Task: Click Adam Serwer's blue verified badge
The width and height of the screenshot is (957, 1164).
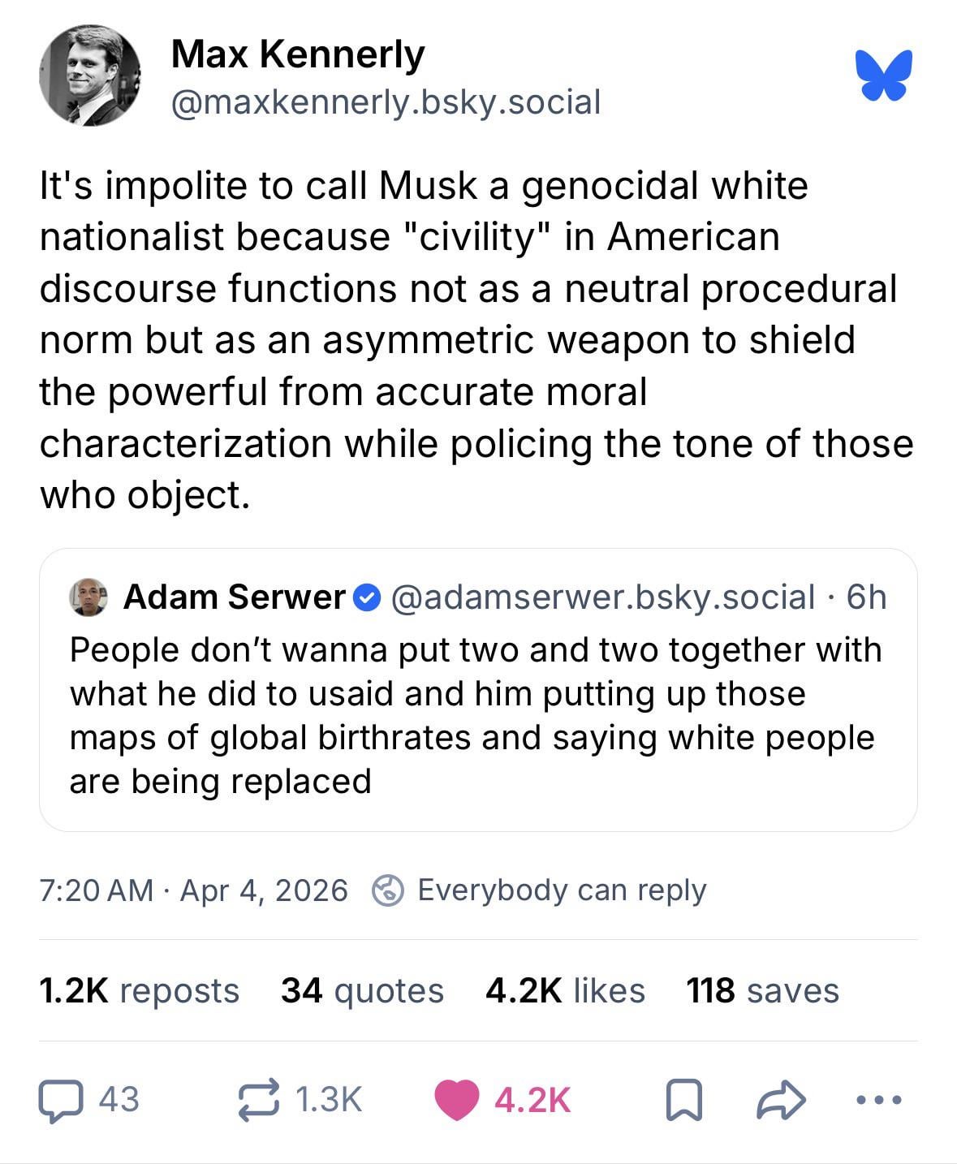Action: coord(368,597)
